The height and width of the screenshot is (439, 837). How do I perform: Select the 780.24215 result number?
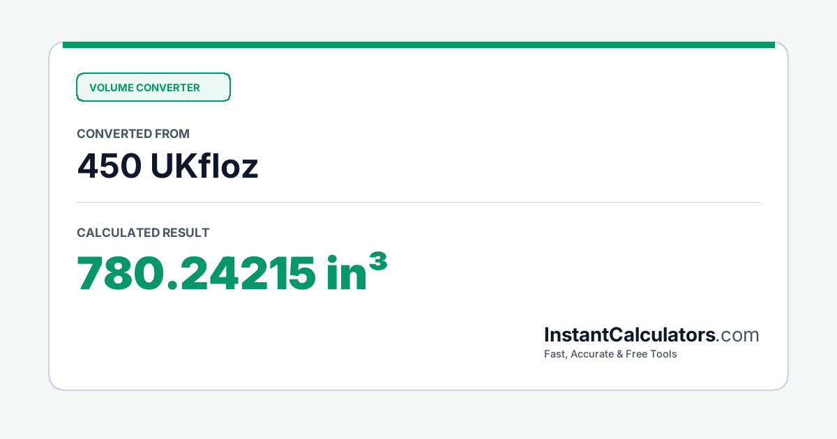[x=196, y=273]
